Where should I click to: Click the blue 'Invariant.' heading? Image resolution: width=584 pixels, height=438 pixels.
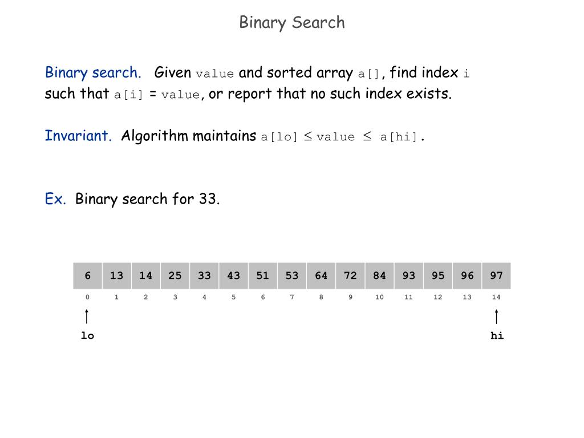click(78, 136)
